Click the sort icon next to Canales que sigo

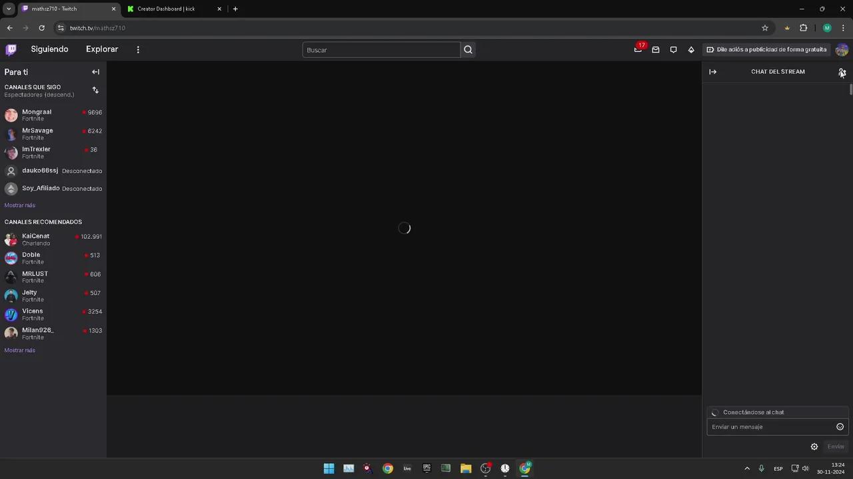click(95, 90)
